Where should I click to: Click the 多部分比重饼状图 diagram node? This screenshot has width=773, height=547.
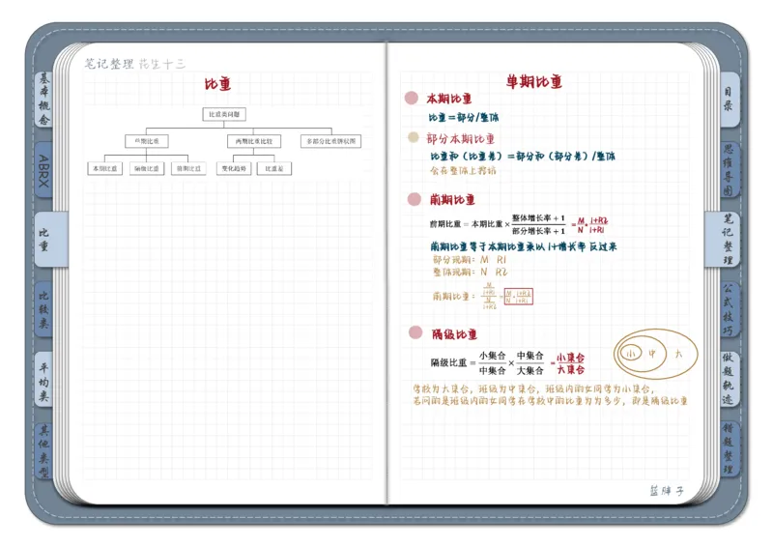(x=331, y=141)
